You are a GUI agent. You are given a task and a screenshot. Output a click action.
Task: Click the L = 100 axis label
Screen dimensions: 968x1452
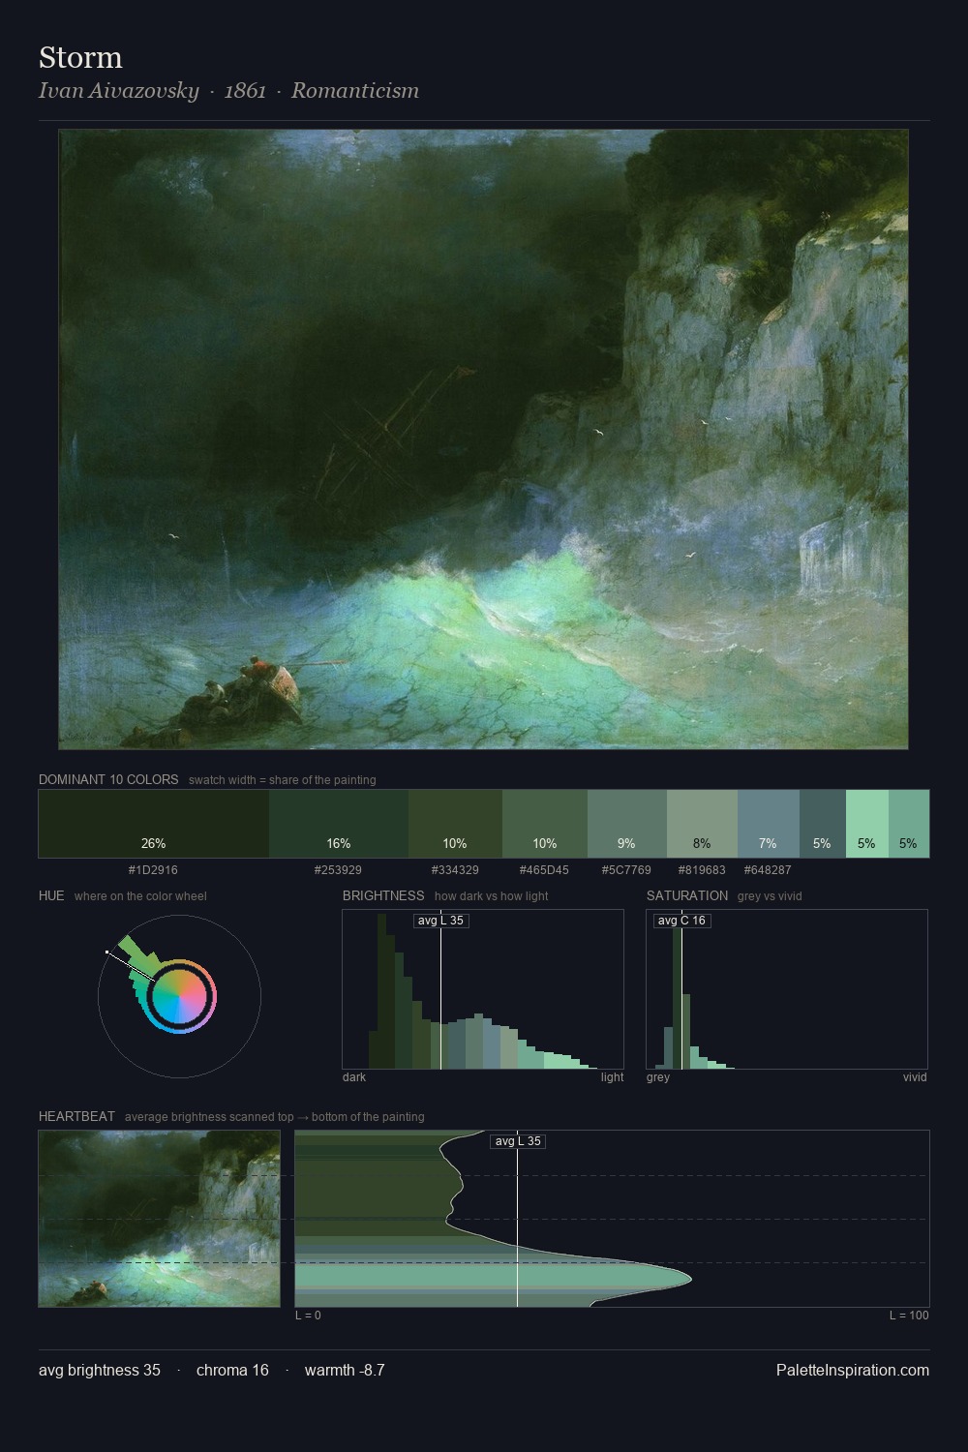909,1316
